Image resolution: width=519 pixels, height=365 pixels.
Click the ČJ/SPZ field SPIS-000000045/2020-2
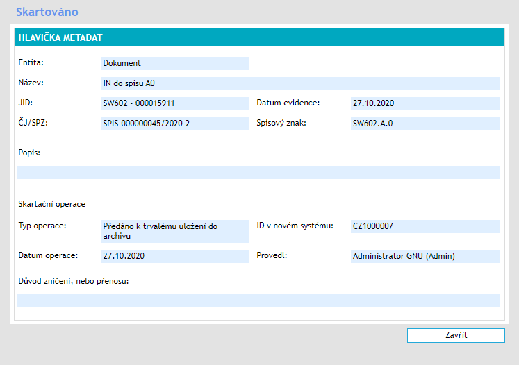[174, 124]
